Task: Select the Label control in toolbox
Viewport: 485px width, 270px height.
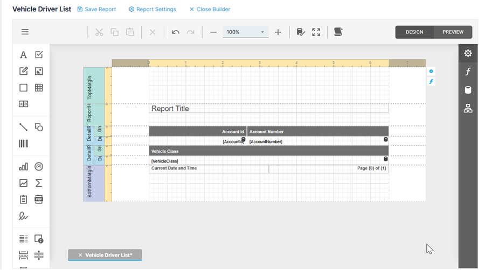Action: coord(23,55)
